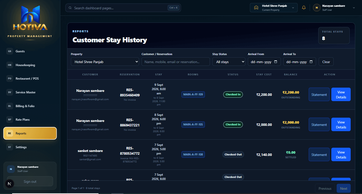
Task: Open the Property filter dropdown
Action: (105, 62)
